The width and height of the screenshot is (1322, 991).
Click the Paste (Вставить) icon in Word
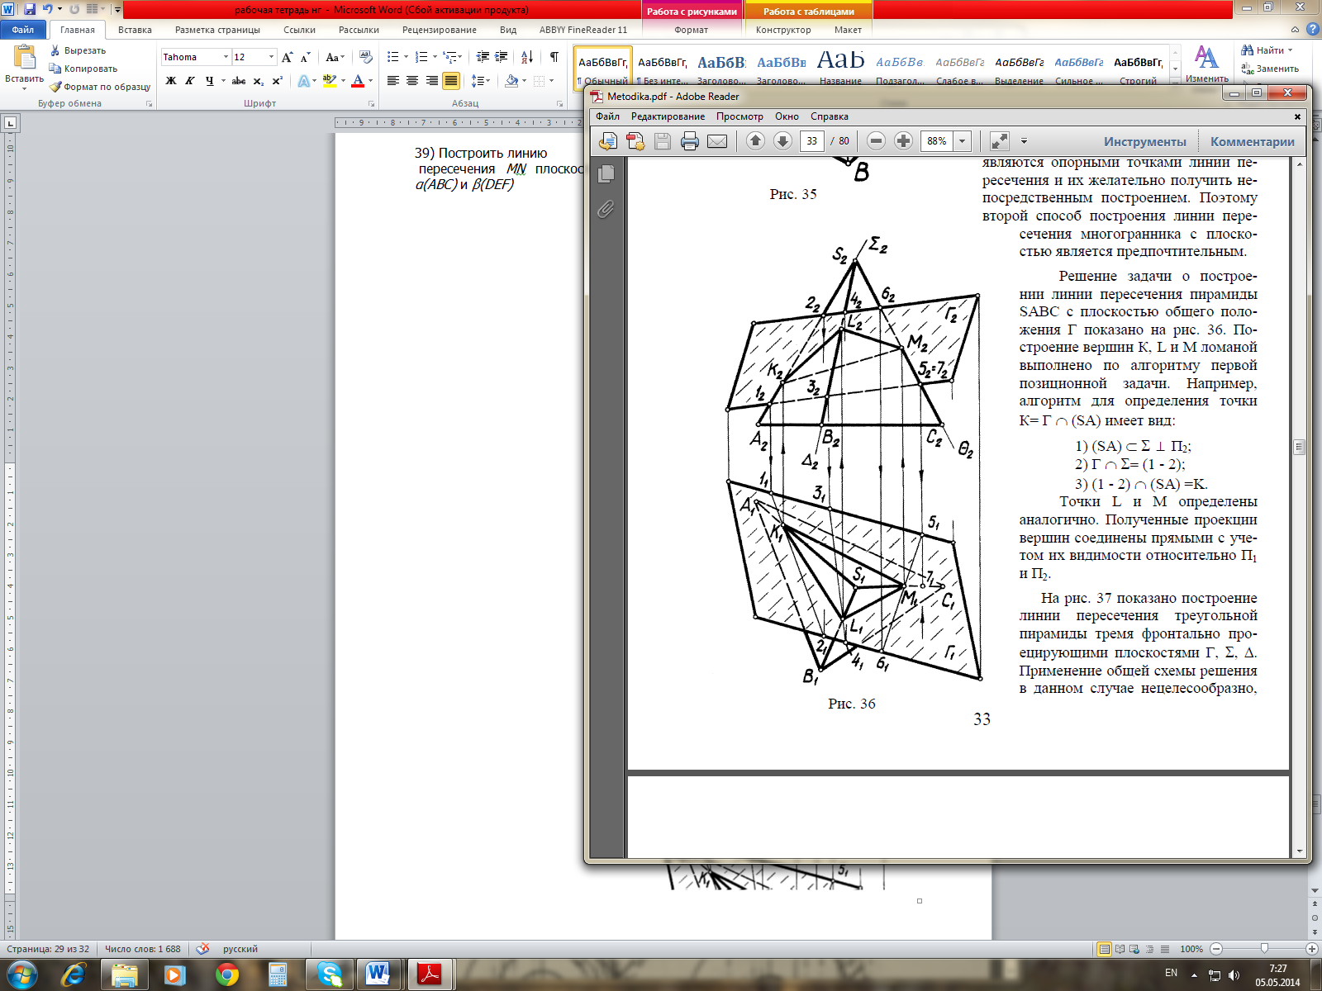click(x=24, y=58)
